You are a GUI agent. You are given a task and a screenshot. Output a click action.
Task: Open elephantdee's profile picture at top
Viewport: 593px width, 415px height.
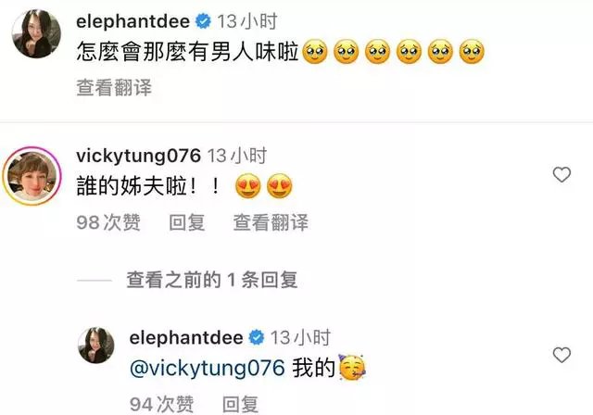pyautogui.click(x=36, y=33)
